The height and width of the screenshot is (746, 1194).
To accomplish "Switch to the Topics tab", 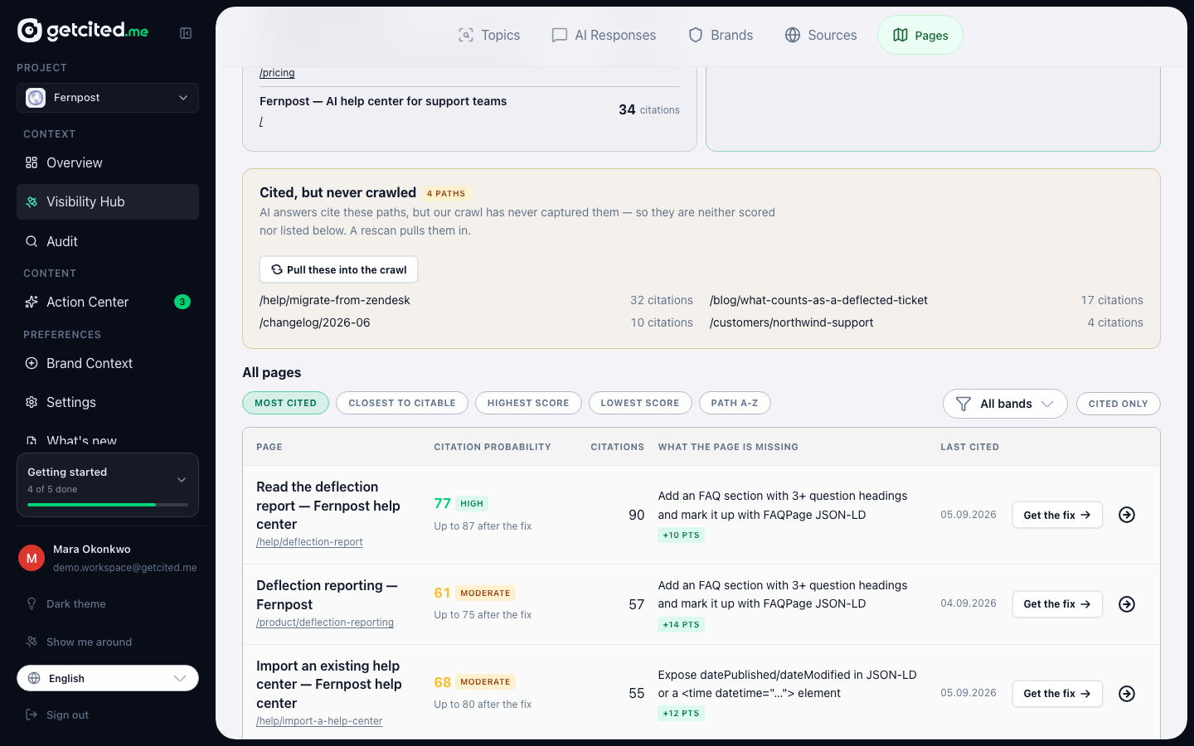I will (x=489, y=36).
